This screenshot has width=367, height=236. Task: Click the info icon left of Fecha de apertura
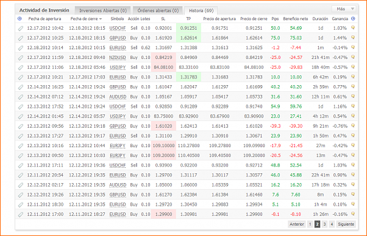tap(20, 19)
